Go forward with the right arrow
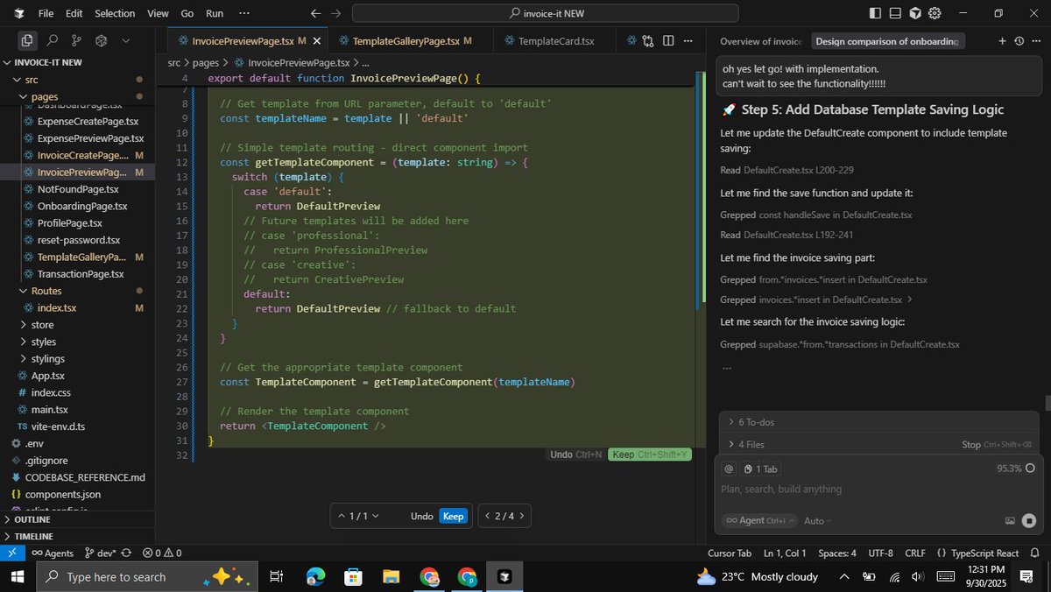The height and width of the screenshot is (592, 1051). tap(336, 13)
